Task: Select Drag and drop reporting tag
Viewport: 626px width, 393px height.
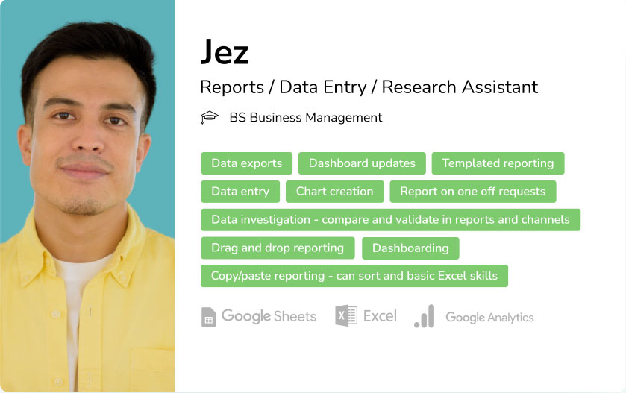Action: [278, 248]
